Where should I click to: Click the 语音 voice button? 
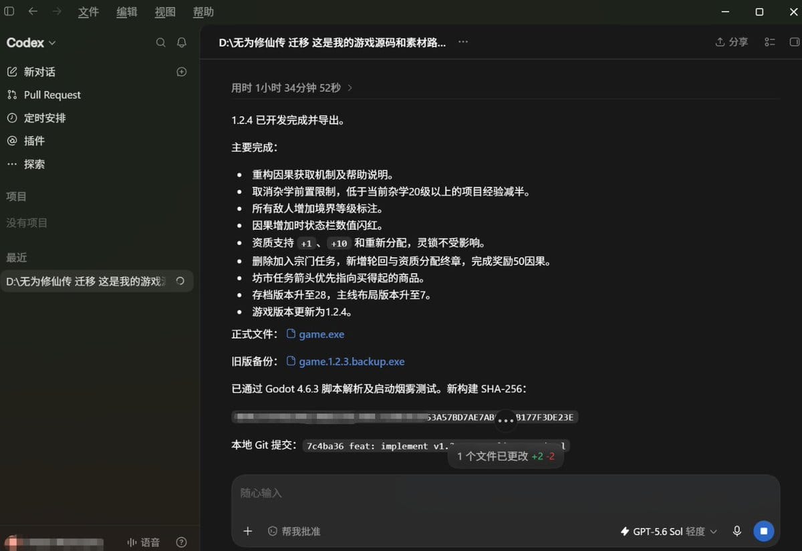point(144,542)
